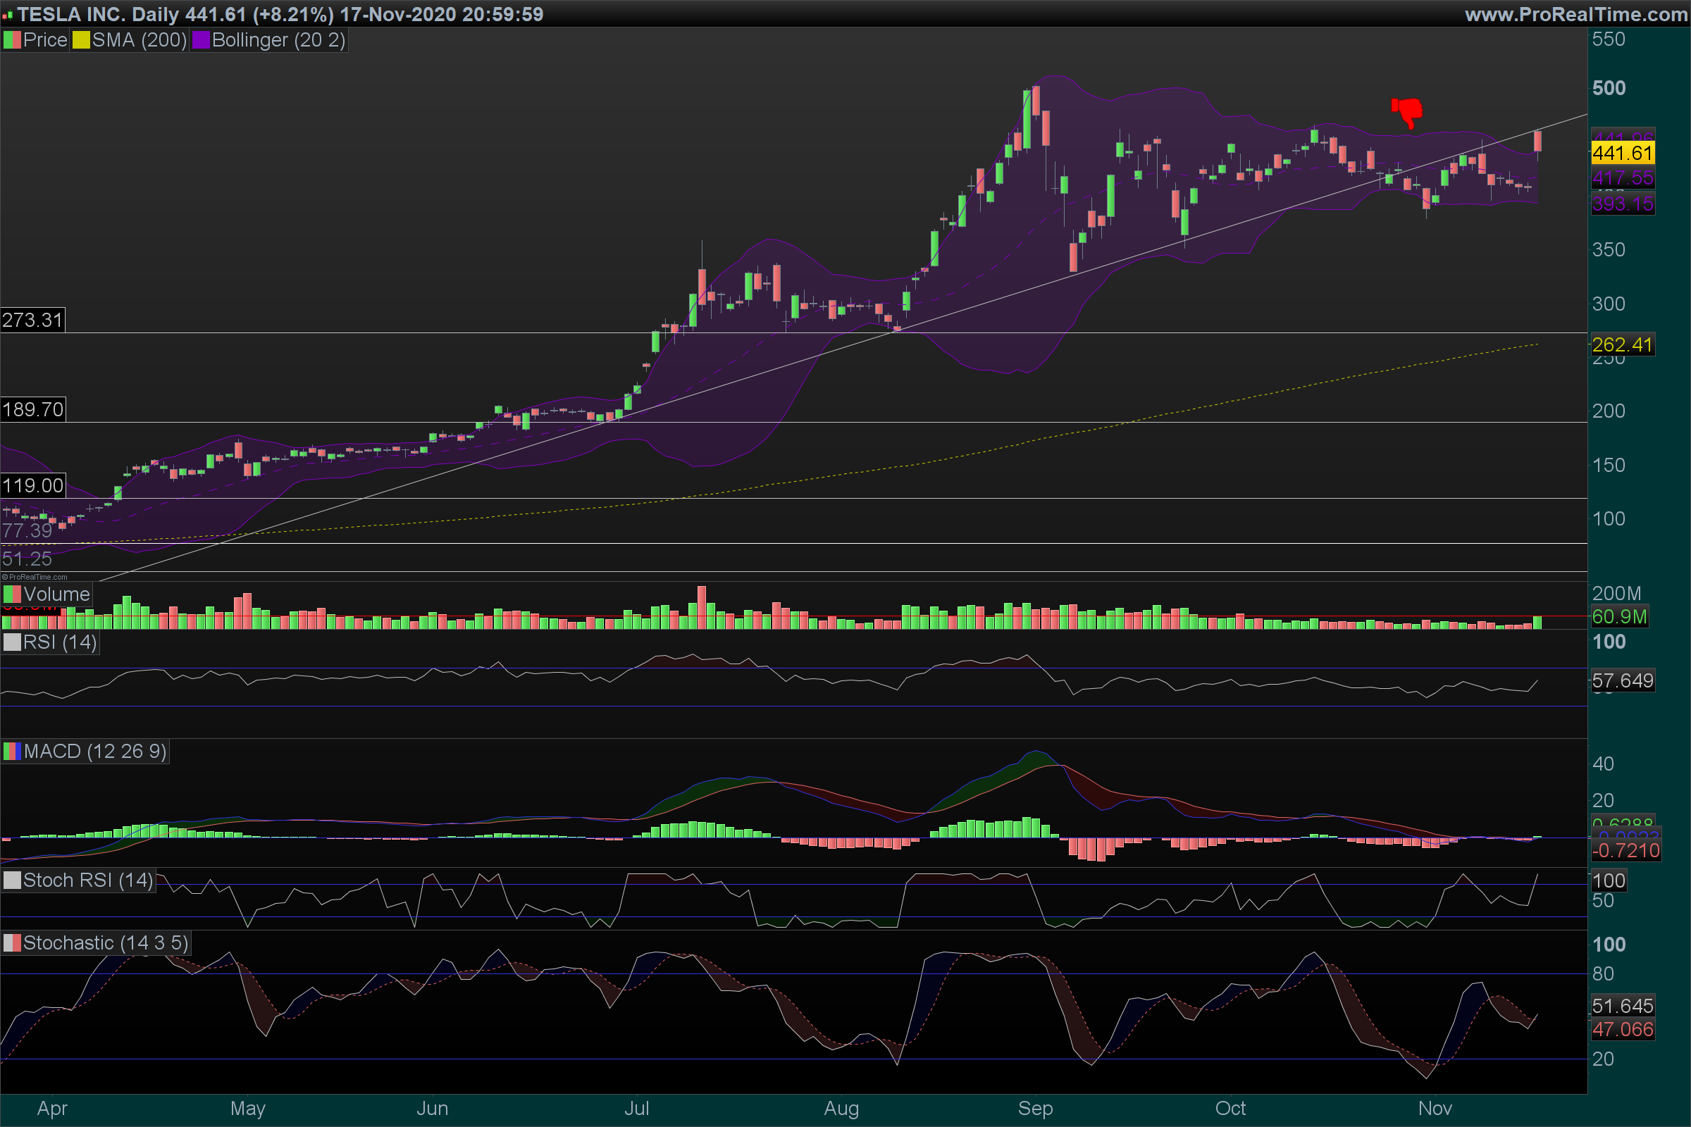Click the MACD (12 26 9) legend icon
Viewport: 1691px width, 1127px height.
click(12, 752)
